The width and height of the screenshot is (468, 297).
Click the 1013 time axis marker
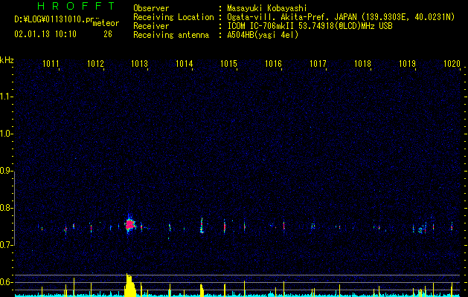click(140, 63)
